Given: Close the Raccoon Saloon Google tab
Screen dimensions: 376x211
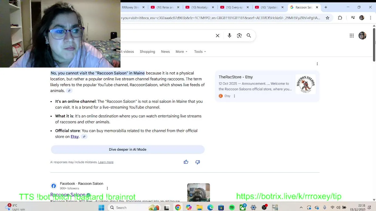Looking at the screenshot, I should [x=317, y=7].
